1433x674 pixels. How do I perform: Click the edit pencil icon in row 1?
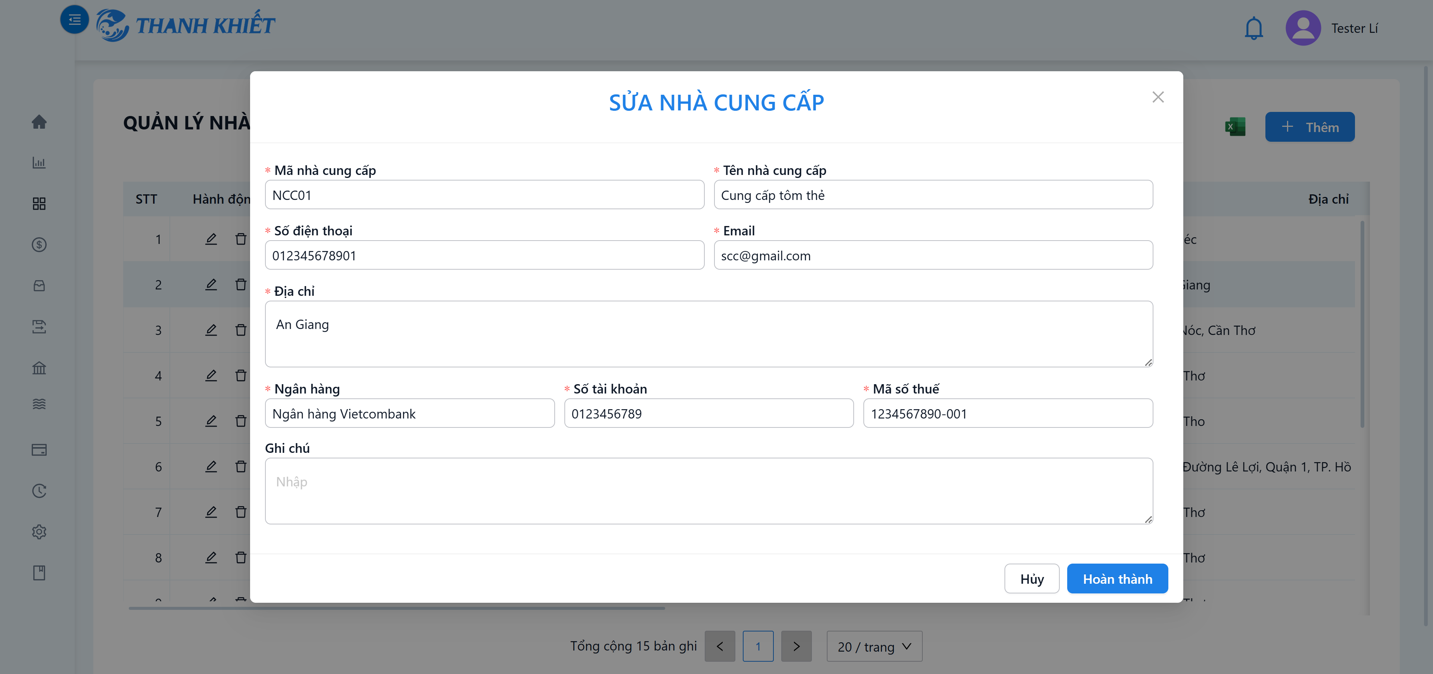click(211, 239)
